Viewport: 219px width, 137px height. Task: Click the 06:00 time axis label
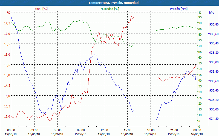[57, 130]
